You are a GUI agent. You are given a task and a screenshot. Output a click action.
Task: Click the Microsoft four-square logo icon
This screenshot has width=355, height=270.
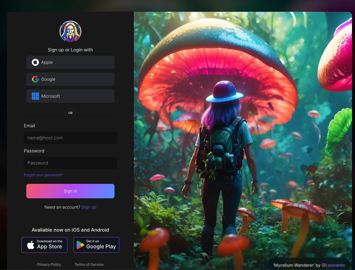click(35, 96)
